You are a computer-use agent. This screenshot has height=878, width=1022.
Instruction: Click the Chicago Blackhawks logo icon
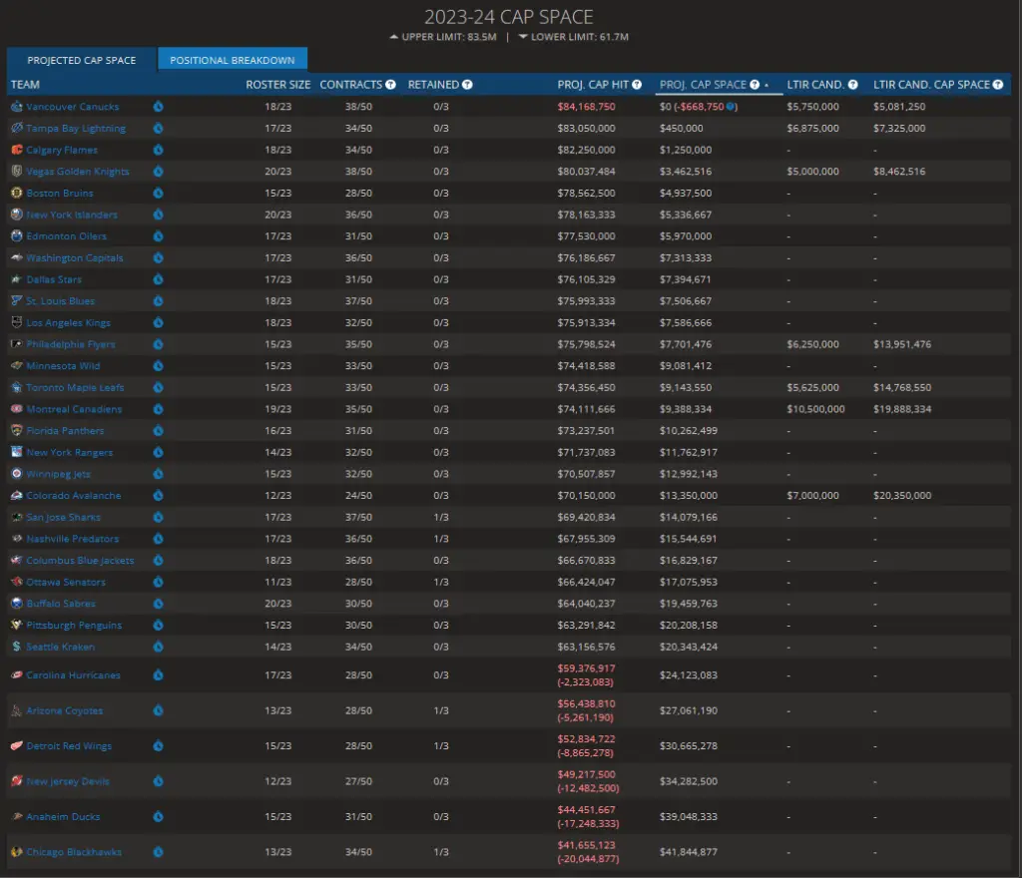[x=17, y=852]
